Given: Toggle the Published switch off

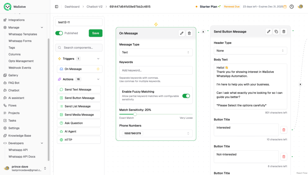Looking at the screenshot, I should pyautogui.click(x=59, y=33).
